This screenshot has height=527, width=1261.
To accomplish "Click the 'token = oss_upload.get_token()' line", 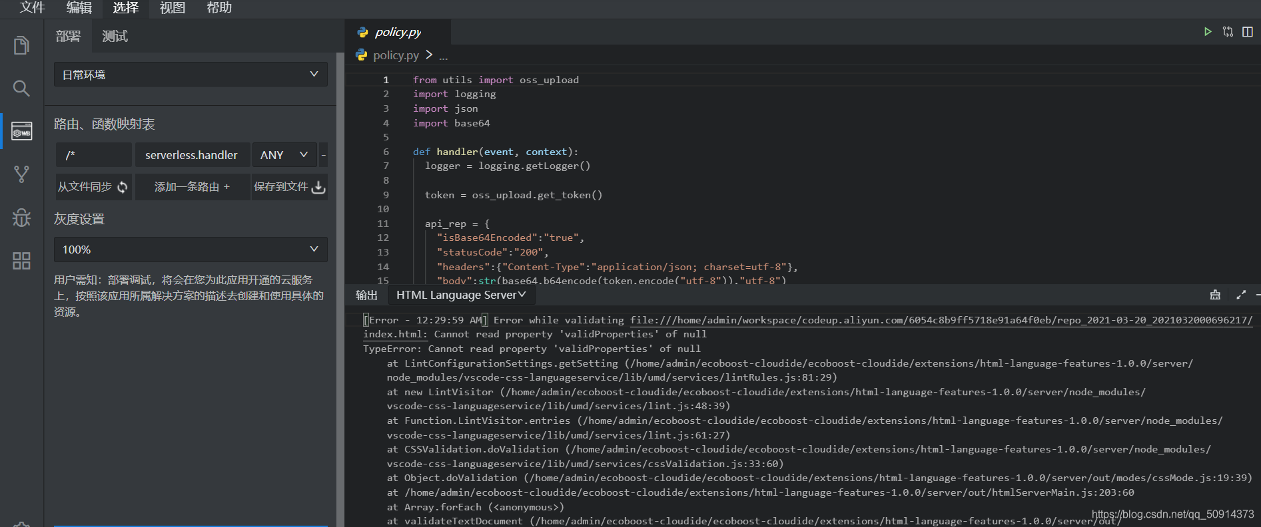I will pos(514,195).
